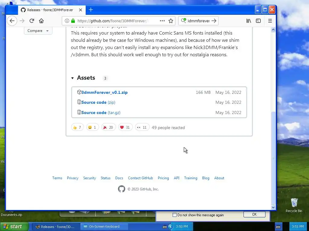Image resolution: width=309 pixels, height=231 pixels.
Task: Click the heart reaction with 31
Action: click(125, 128)
